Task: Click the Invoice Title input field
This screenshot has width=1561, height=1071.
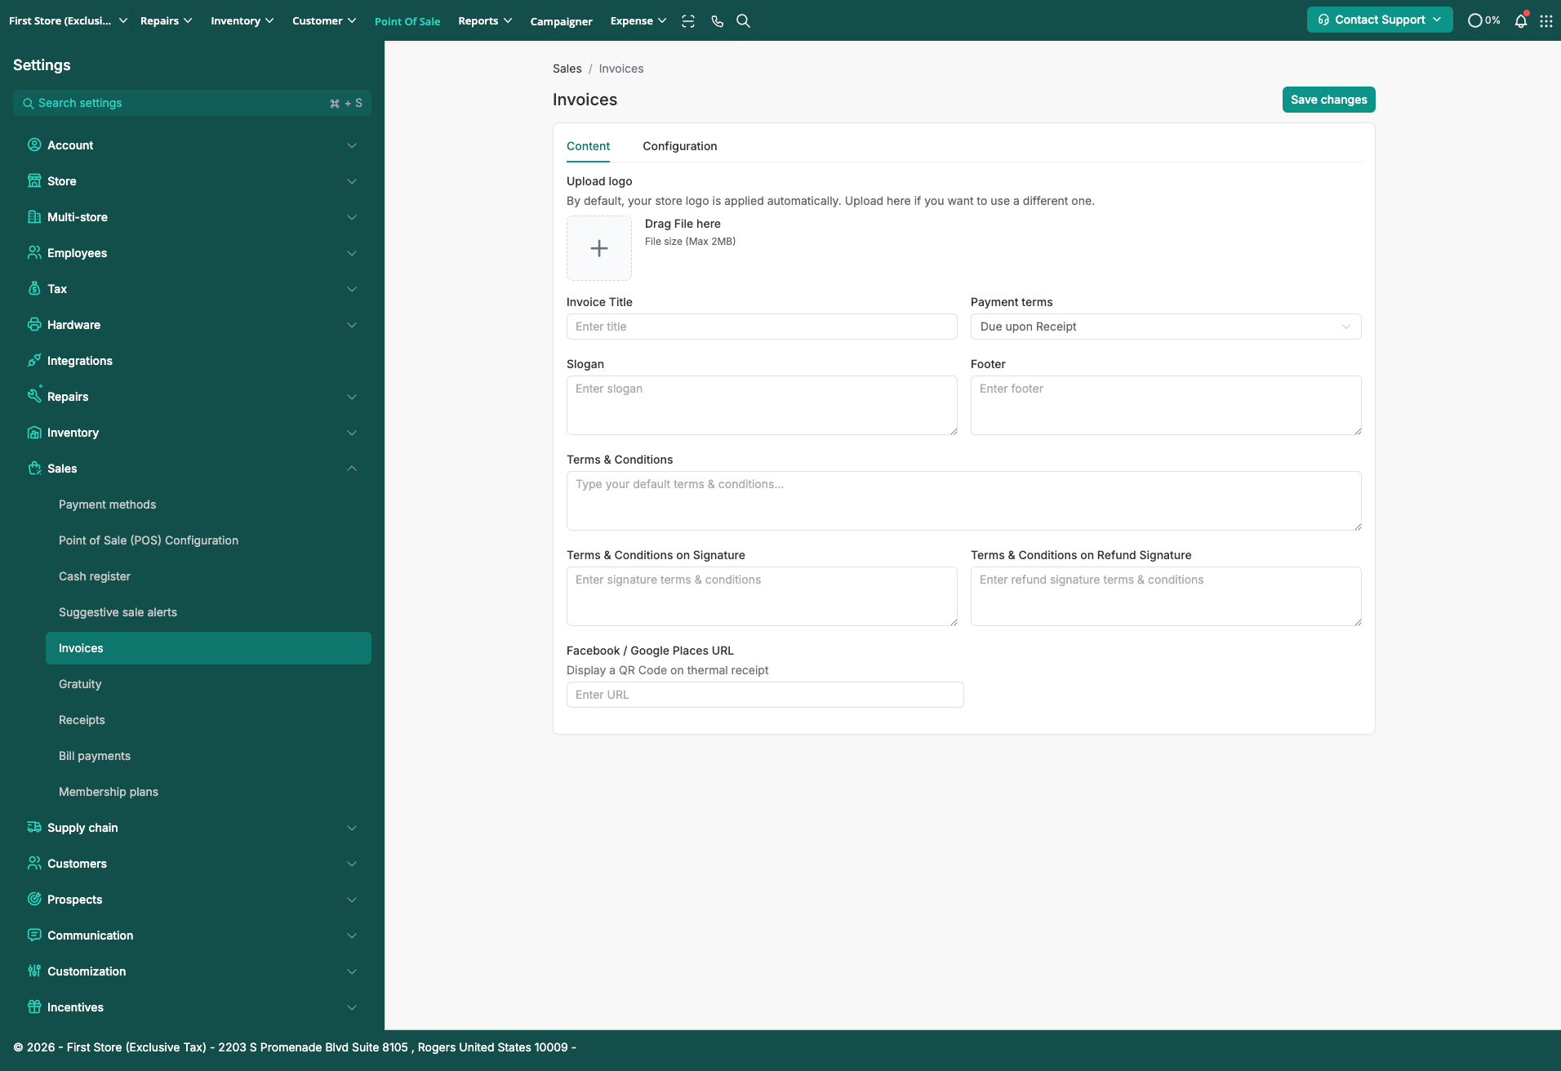Action: pos(761,327)
